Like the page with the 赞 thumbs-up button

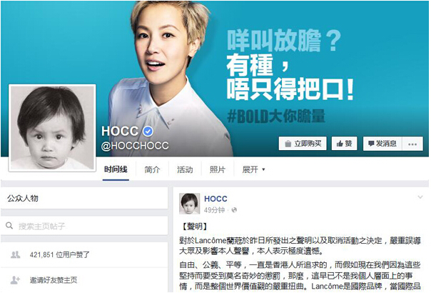coord(344,144)
